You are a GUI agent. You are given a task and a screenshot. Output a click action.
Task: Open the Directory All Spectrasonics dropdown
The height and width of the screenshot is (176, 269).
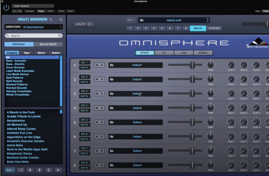(x=34, y=27)
